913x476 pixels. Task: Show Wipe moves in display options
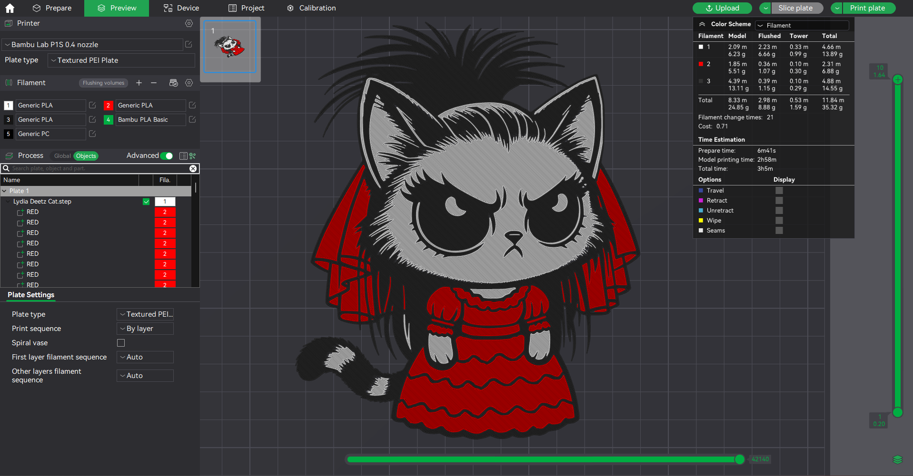[x=779, y=220]
